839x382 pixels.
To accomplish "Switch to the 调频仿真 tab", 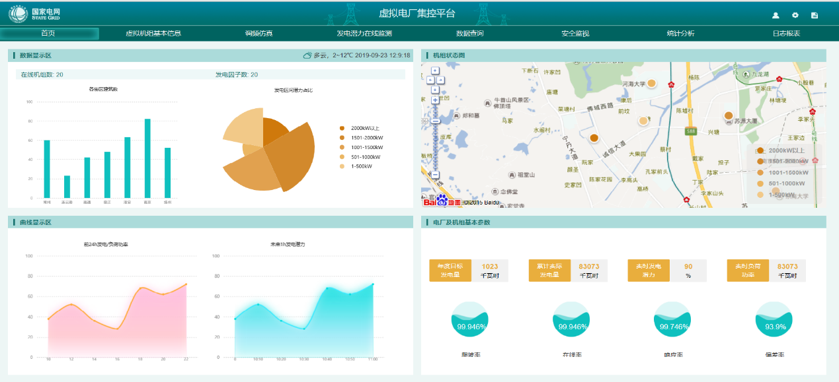I will (259, 34).
